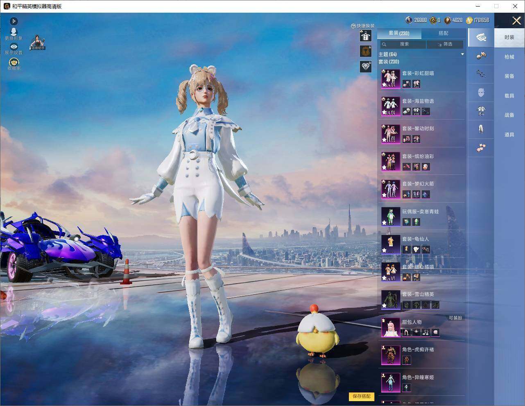525x406 pixels.
Task: Select the 套装-海盐物语 outfit thumbnail
Action: [x=391, y=106]
